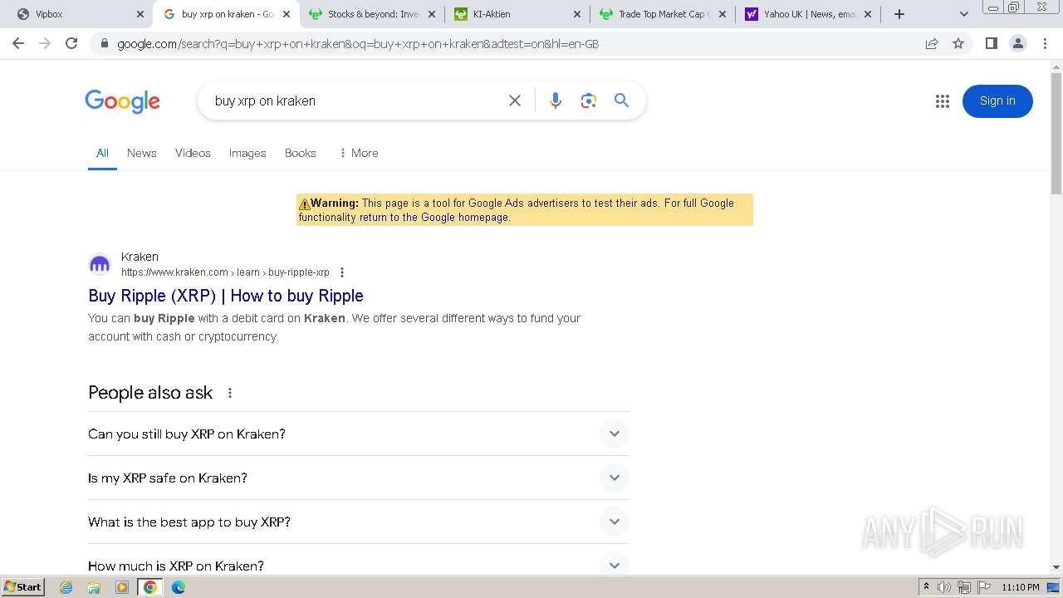Close the KI-Aktien tab

tap(577, 14)
